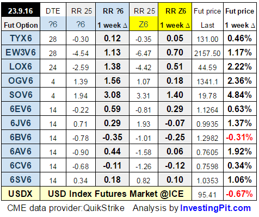Select the 6CV6 row label

pyautogui.click(x=21, y=165)
